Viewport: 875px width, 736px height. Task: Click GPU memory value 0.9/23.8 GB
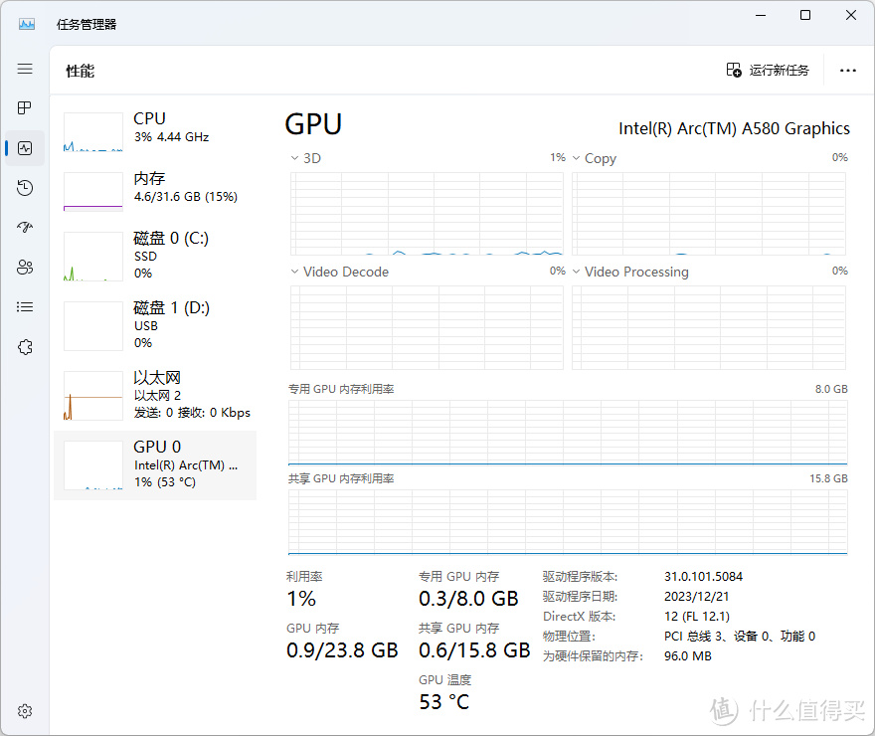[342, 650]
